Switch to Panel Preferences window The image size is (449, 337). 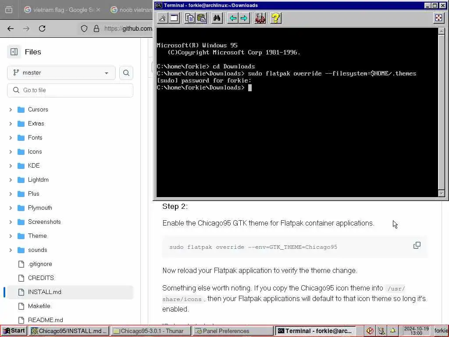[233, 331]
